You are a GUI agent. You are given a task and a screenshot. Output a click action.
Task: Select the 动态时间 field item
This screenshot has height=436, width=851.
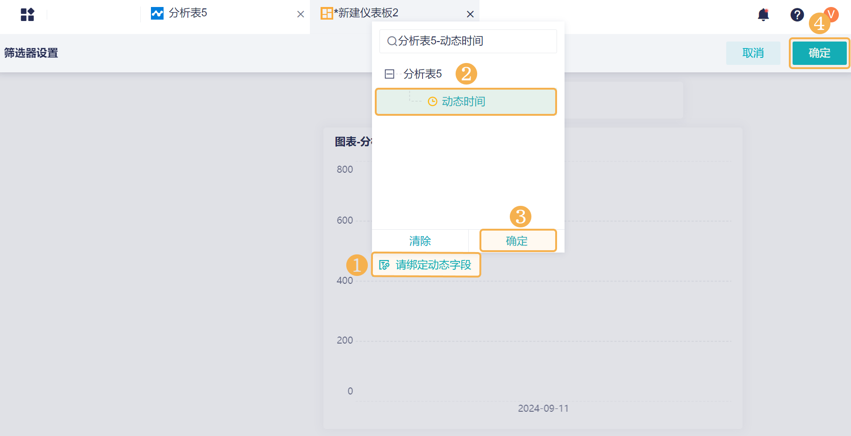[464, 102]
